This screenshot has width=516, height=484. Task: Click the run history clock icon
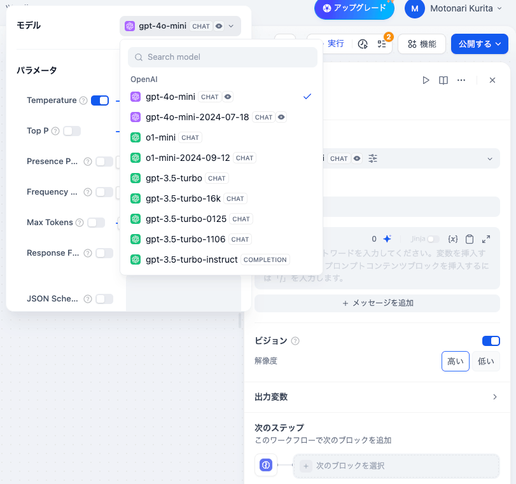363,44
